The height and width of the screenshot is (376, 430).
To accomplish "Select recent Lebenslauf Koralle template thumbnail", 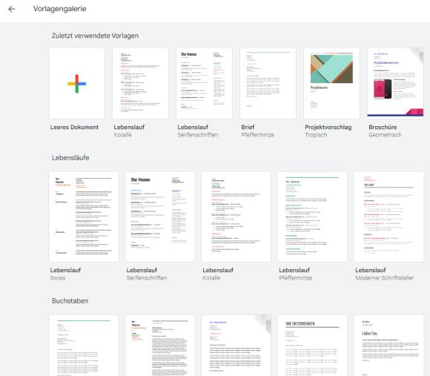I will pyautogui.click(x=140, y=83).
